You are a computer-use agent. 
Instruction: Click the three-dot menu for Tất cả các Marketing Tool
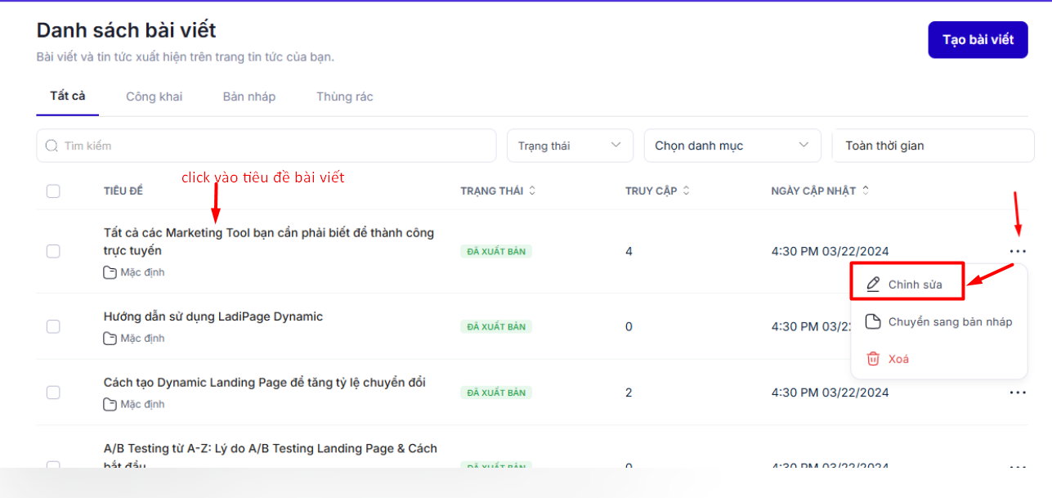(1017, 251)
